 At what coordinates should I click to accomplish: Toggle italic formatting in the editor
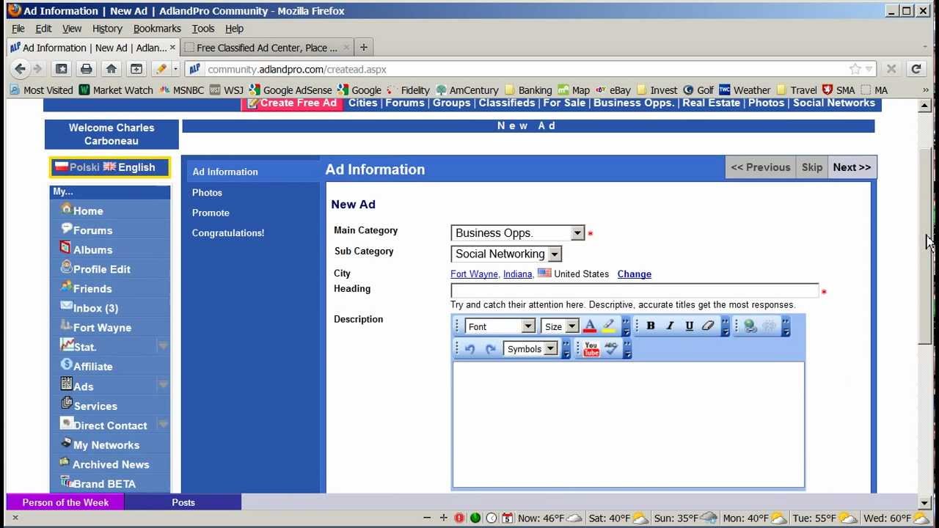click(669, 326)
